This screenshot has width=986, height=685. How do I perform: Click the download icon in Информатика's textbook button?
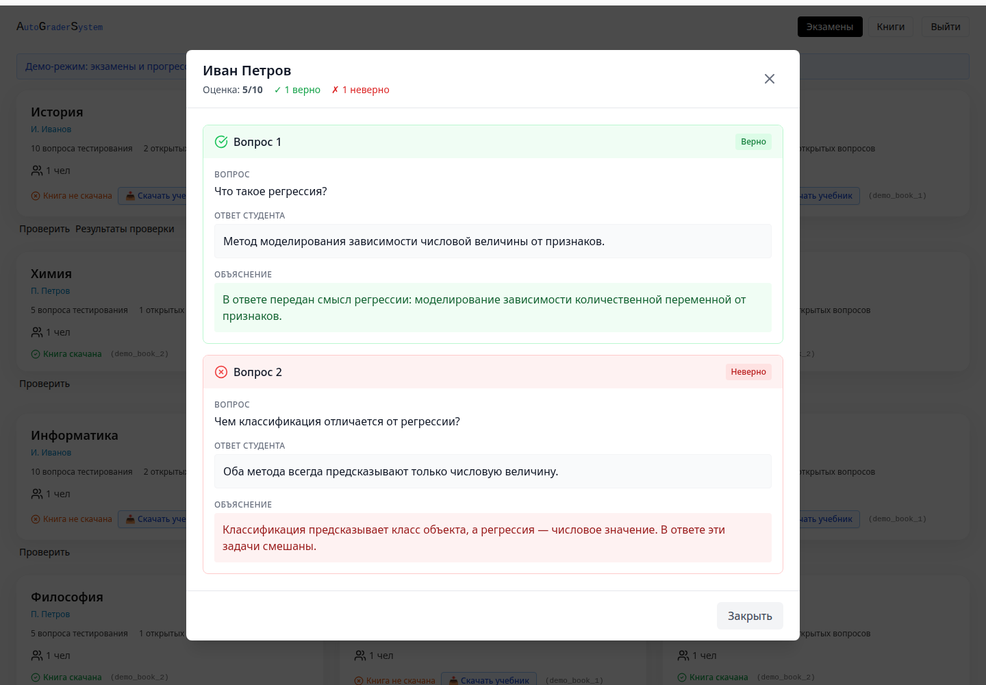tap(130, 519)
